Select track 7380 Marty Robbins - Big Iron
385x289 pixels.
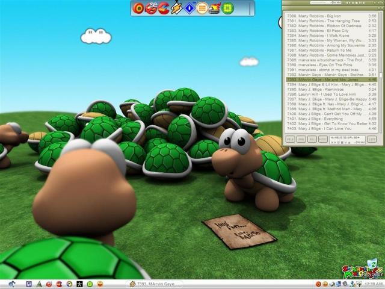[331, 16]
